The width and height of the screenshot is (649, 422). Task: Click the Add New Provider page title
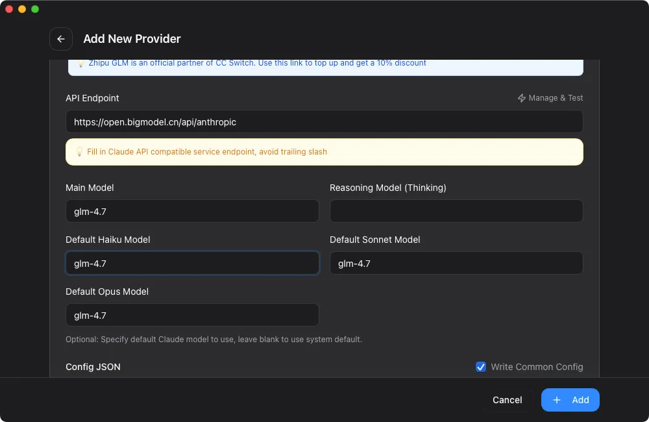[x=132, y=39]
